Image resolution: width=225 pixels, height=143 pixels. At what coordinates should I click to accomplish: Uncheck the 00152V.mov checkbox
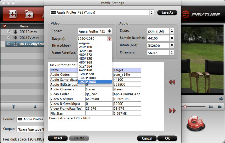(x=9, y=38)
